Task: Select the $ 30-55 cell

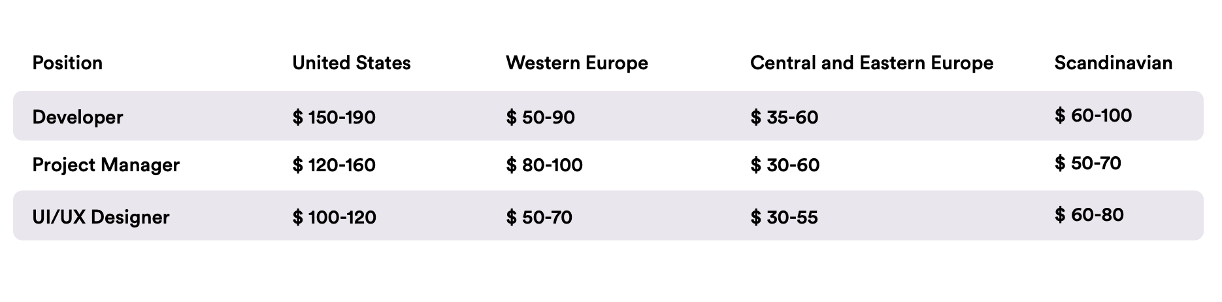Action: pos(784,217)
